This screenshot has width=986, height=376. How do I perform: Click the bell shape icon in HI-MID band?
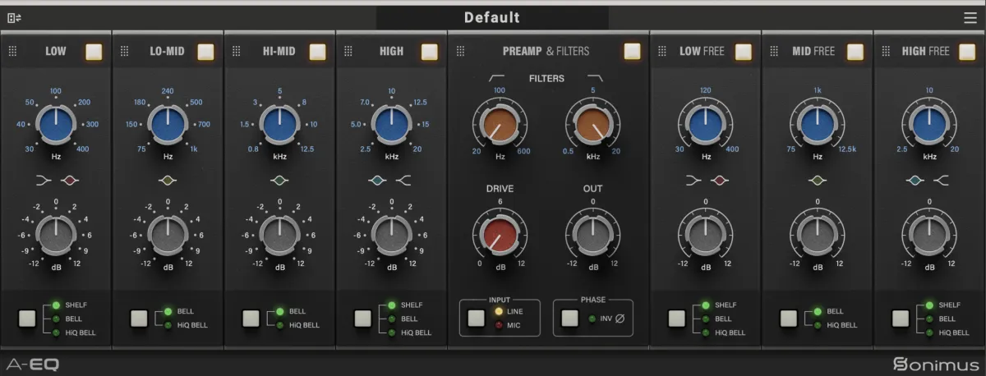(279, 181)
